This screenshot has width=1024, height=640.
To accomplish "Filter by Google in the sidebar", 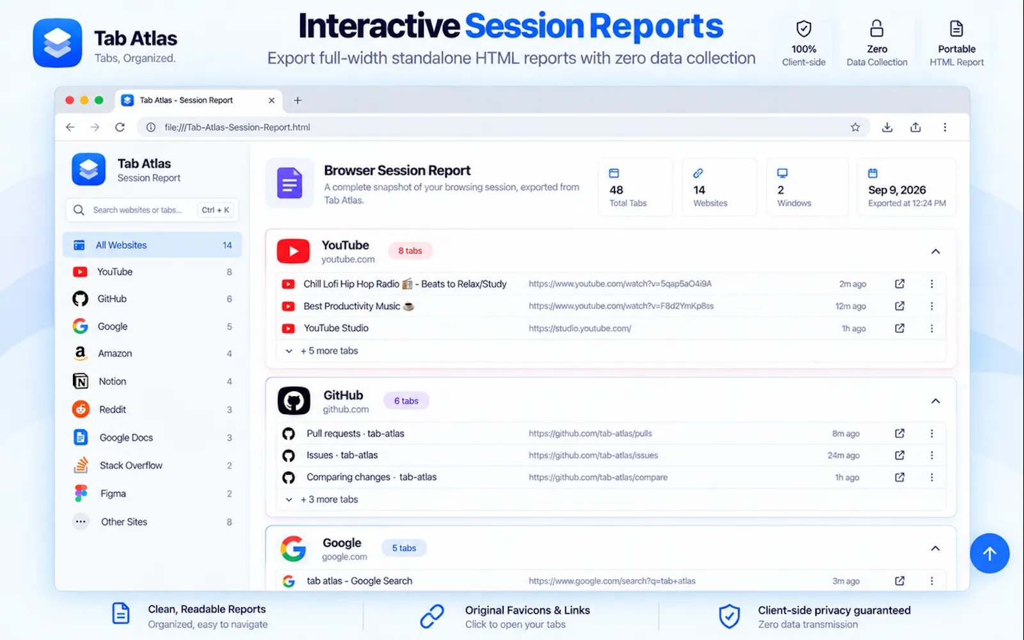I will click(x=152, y=326).
